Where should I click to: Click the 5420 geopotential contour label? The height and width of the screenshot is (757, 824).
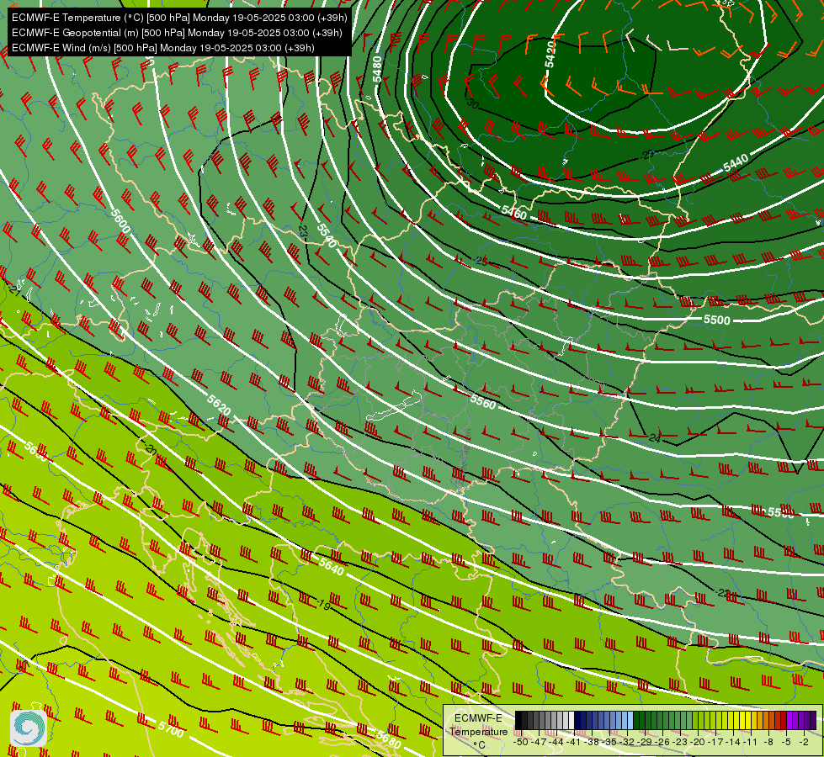(550, 55)
